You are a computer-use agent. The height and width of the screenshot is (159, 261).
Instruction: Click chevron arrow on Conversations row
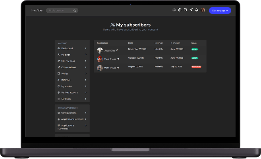[86, 67]
